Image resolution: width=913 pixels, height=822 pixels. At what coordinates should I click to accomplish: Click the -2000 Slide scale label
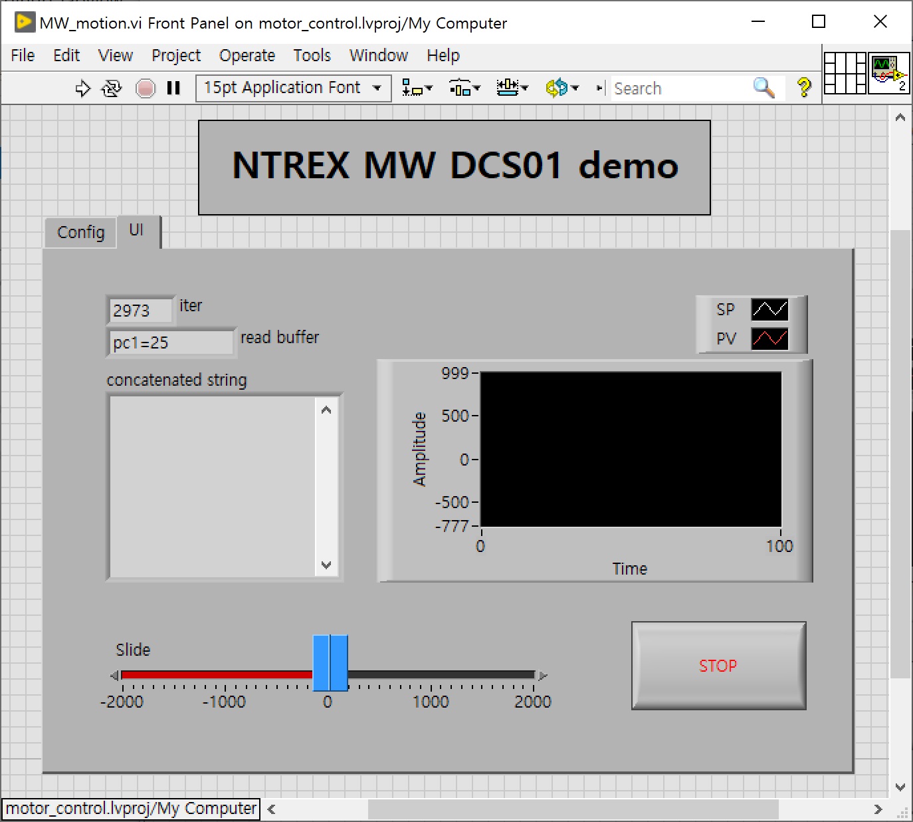(x=122, y=702)
